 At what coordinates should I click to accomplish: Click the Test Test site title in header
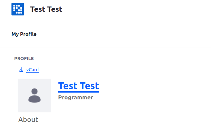point(46,9)
